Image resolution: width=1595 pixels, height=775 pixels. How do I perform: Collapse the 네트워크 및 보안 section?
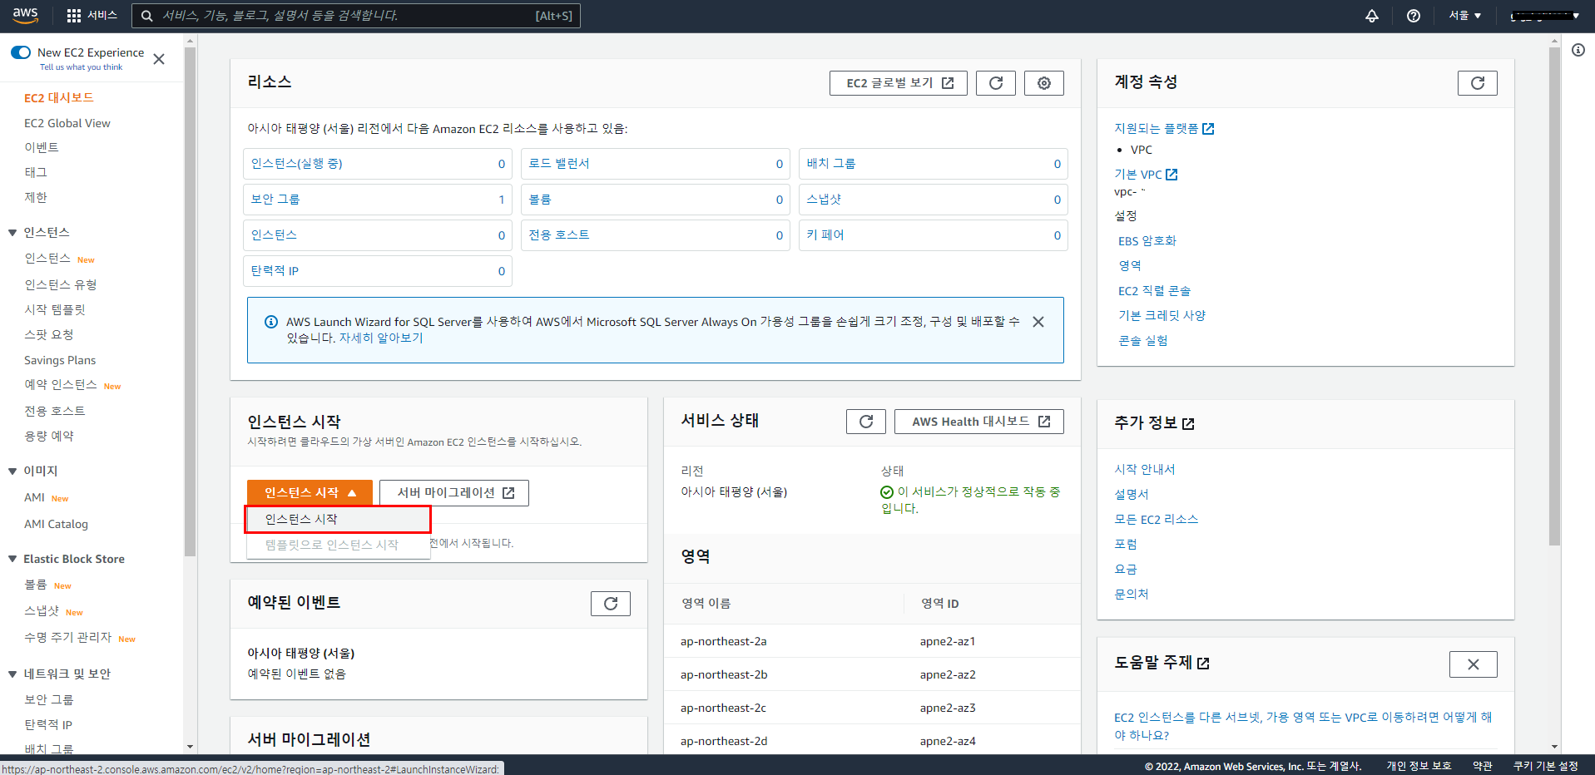point(12,674)
